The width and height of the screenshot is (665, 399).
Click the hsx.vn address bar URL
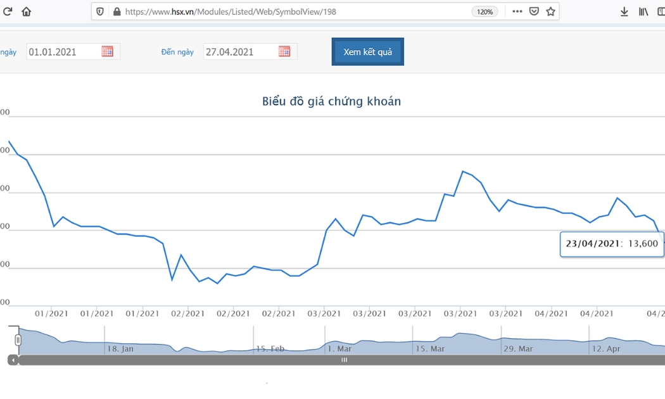(x=231, y=12)
